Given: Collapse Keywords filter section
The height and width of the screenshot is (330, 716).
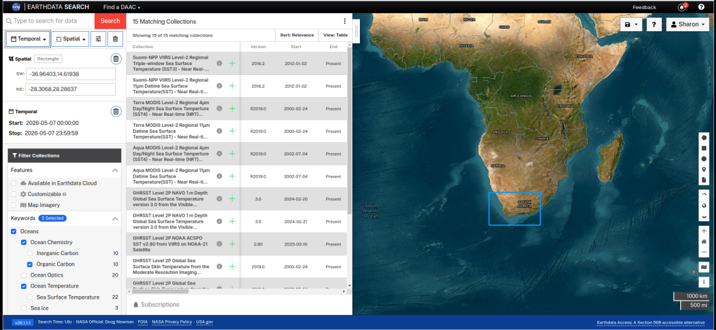Looking at the screenshot, I should [x=115, y=219].
